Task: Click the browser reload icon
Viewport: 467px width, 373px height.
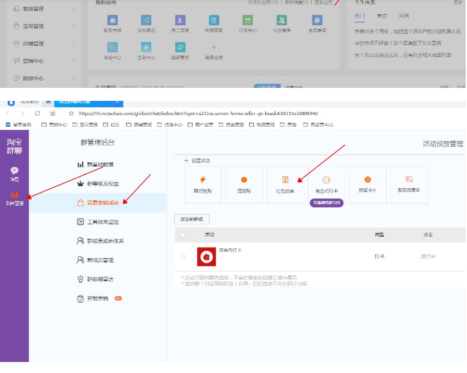Action: (38, 112)
